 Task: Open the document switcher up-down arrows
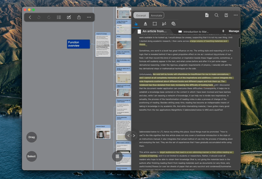tap(223, 31)
